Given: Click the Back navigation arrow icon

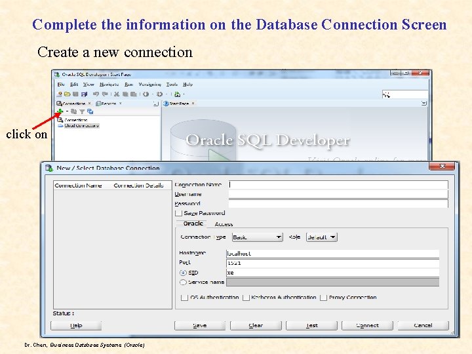Looking at the screenshot, I should 146,94.
